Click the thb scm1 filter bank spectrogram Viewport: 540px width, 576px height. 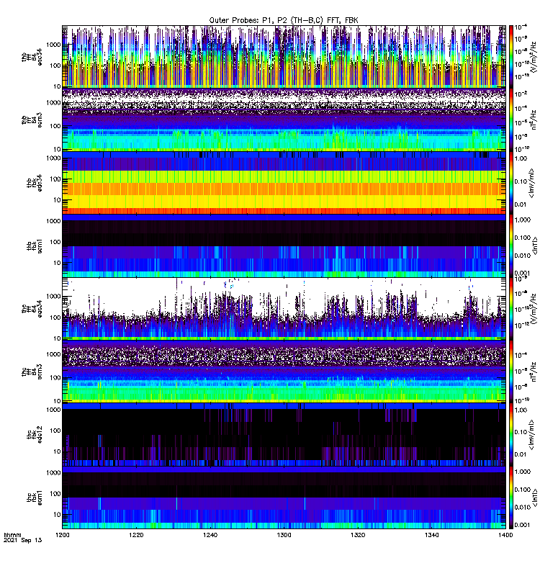pos(284,246)
